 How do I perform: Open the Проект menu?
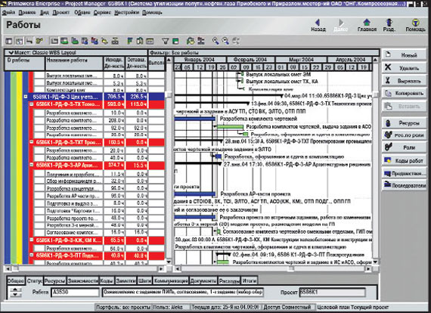pyautogui.click(x=61, y=13)
